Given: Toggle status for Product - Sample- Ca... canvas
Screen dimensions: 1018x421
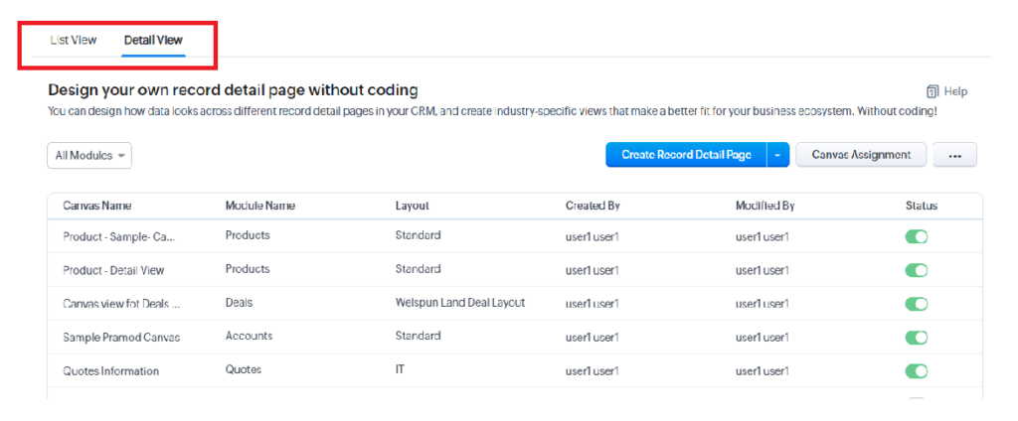Looking at the screenshot, I should tap(916, 236).
